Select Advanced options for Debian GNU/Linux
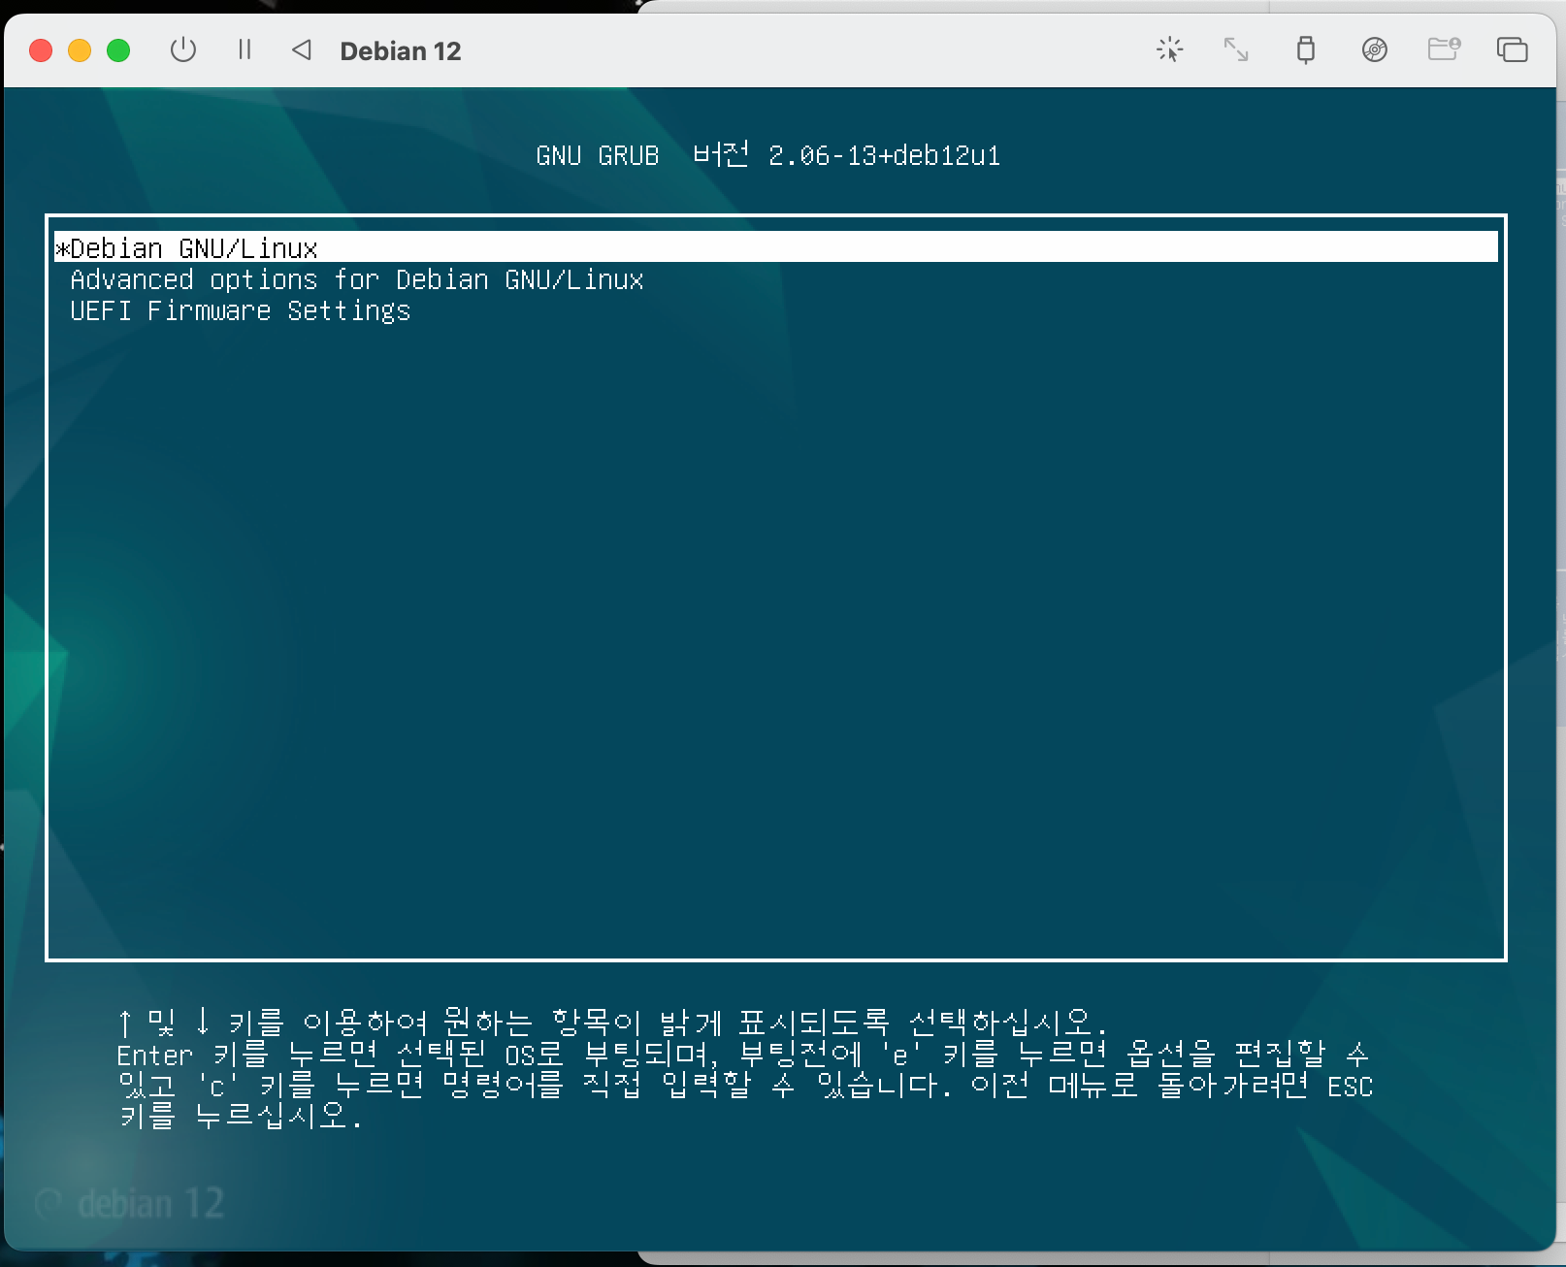Screen dimensions: 1566x1267 click(357, 279)
